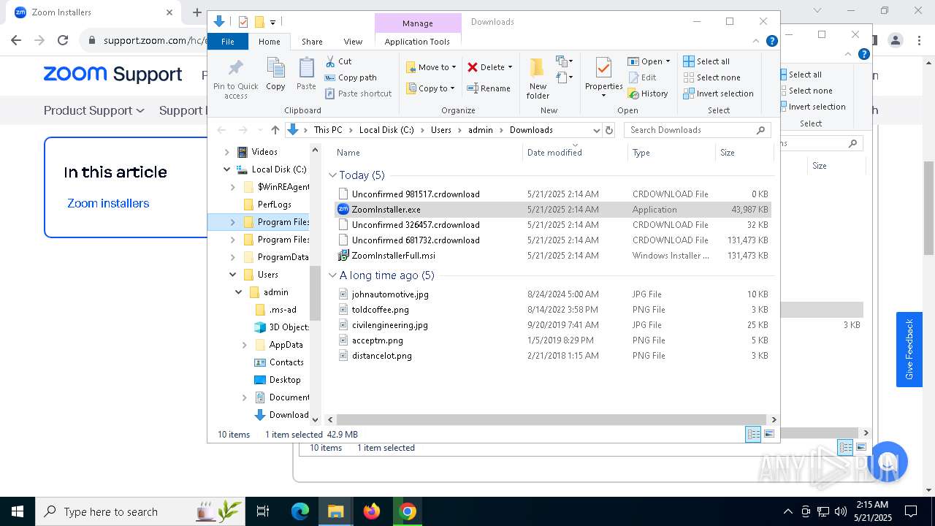Collapse the Users tree node
The width and height of the screenshot is (935, 526).
click(232, 275)
